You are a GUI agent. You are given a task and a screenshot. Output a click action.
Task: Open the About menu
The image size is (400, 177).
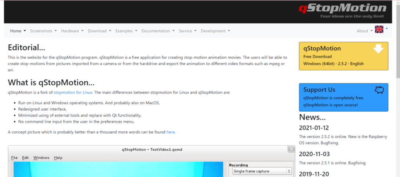[364, 31]
